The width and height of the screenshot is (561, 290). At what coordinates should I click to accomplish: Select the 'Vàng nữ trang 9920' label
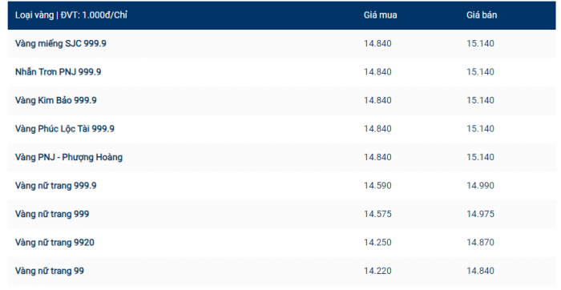(x=54, y=243)
